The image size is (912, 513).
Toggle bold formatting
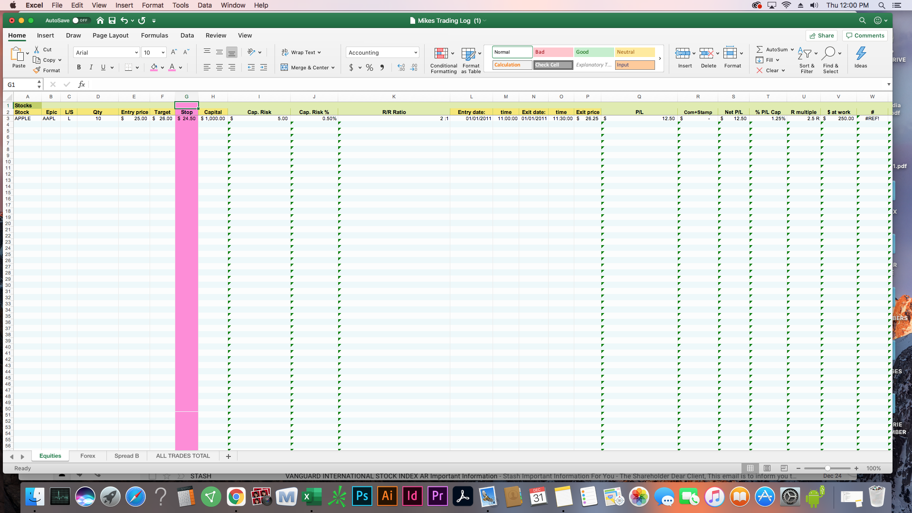[x=79, y=67]
